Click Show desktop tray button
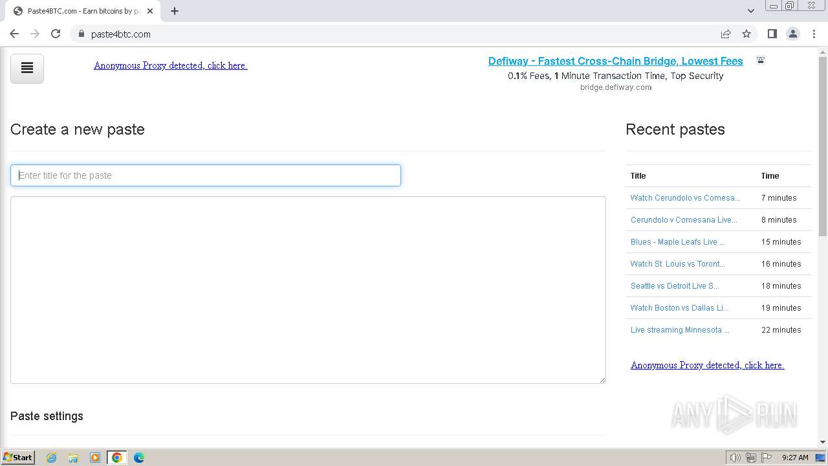Viewport: 828px width, 466px height. click(820, 458)
